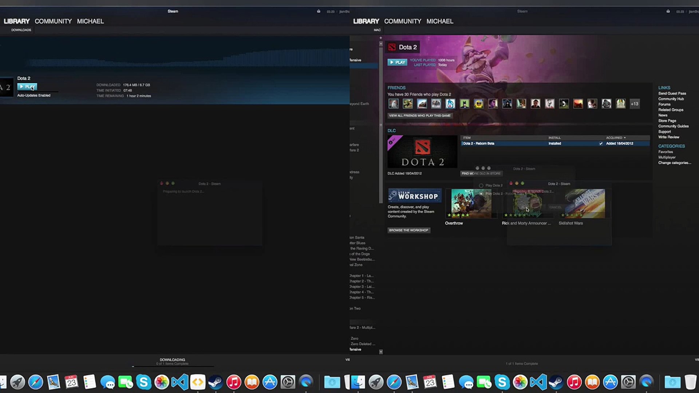Switch to Downloads sub-tab in left window

pos(21,30)
